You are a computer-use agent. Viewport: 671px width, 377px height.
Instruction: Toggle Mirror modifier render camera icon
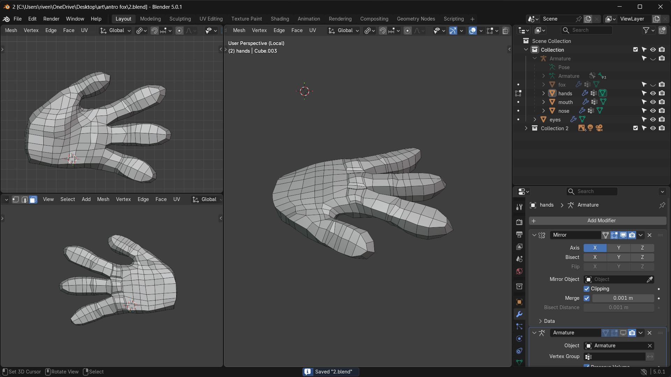click(x=632, y=235)
